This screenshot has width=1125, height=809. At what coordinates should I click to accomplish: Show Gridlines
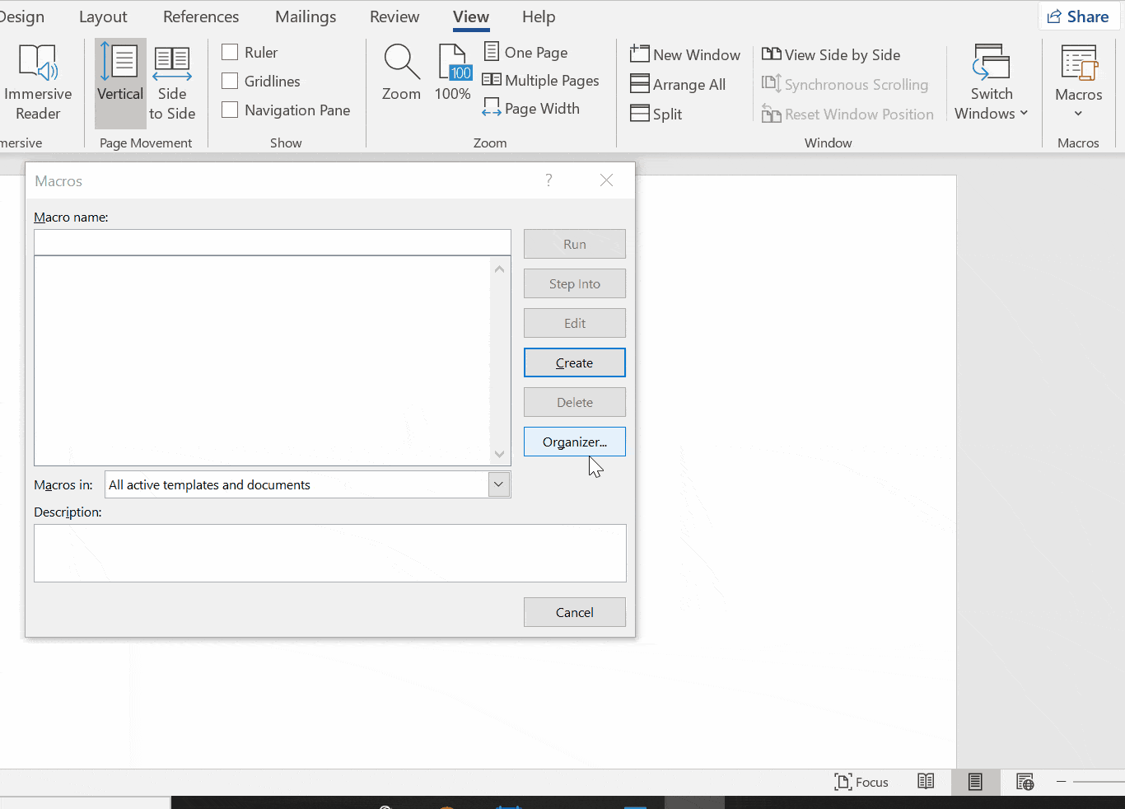[x=231, y=81]
